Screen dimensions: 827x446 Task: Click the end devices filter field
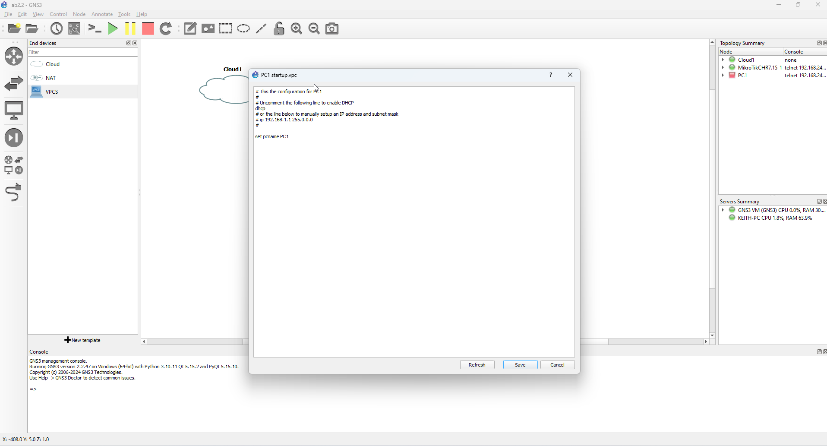tap(82, 52)
